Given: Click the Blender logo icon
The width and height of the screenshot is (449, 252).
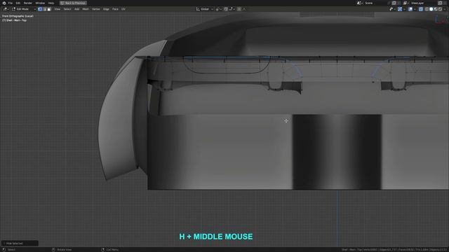Looking at the screenshot, I should (4, 3).
